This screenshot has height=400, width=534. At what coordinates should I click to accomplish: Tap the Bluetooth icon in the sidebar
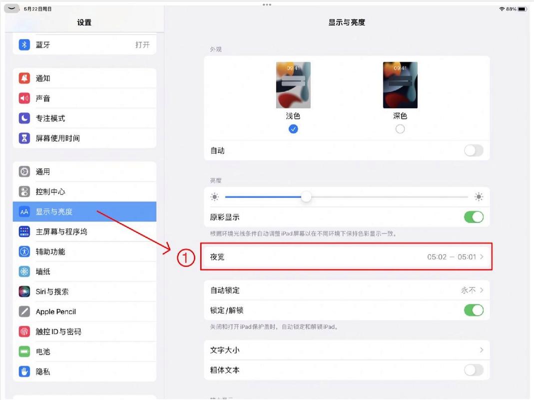coord(24,44)
